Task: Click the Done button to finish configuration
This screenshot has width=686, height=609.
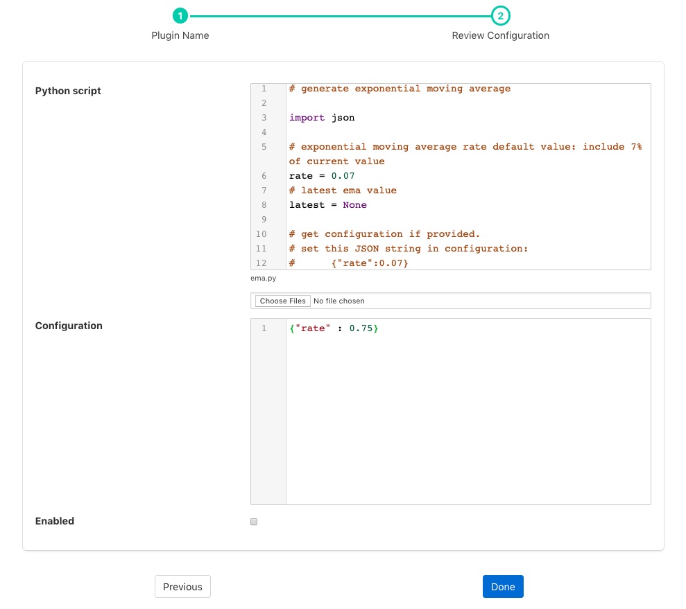Action: coord(503,586)
